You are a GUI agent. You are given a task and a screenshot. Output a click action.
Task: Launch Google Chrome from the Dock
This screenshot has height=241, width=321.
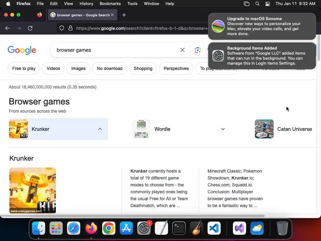[109, 228]
